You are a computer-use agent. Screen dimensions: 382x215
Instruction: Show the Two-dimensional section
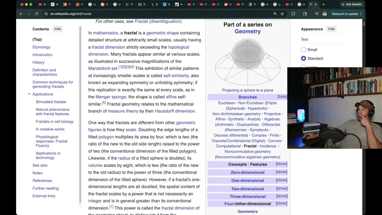tap(281, 188)
